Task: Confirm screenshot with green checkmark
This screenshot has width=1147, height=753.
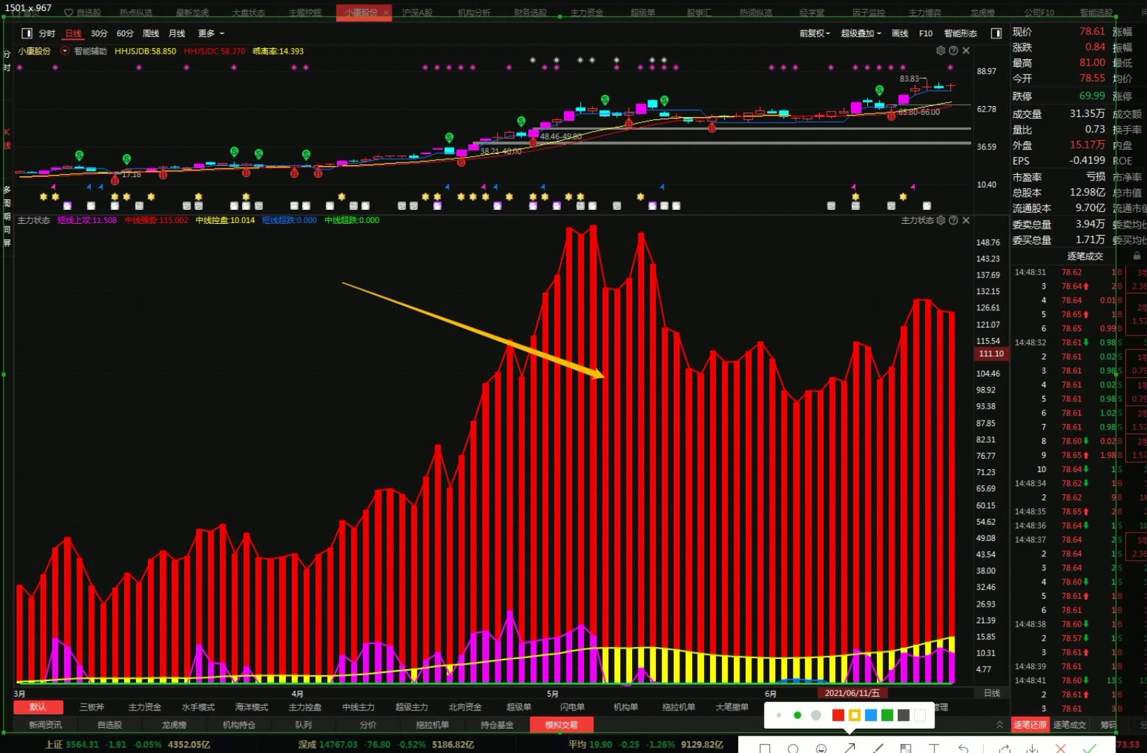Action: [x=1089, y=749]
